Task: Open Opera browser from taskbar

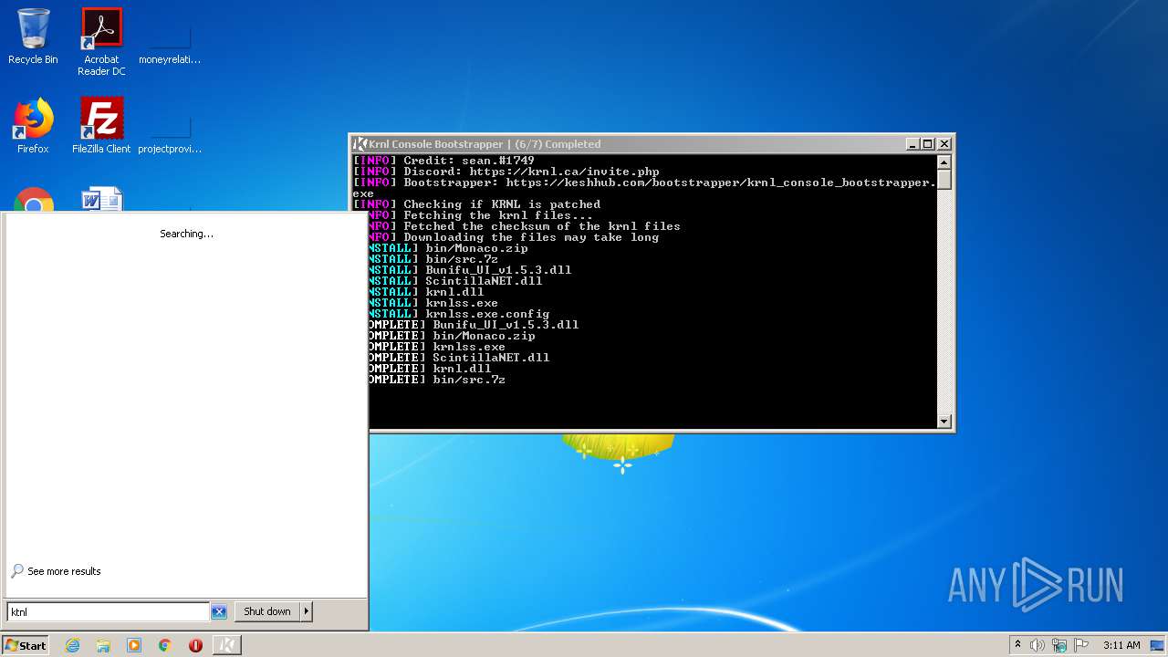Action: click(195, 645)
